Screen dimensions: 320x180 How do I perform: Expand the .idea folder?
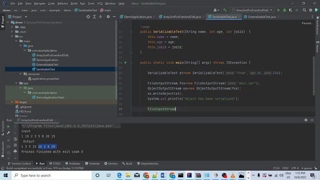point(12,27)
